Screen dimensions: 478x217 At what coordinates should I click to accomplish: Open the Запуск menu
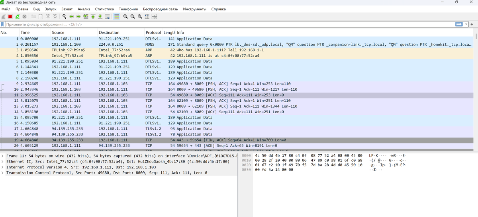coord(51,9)
